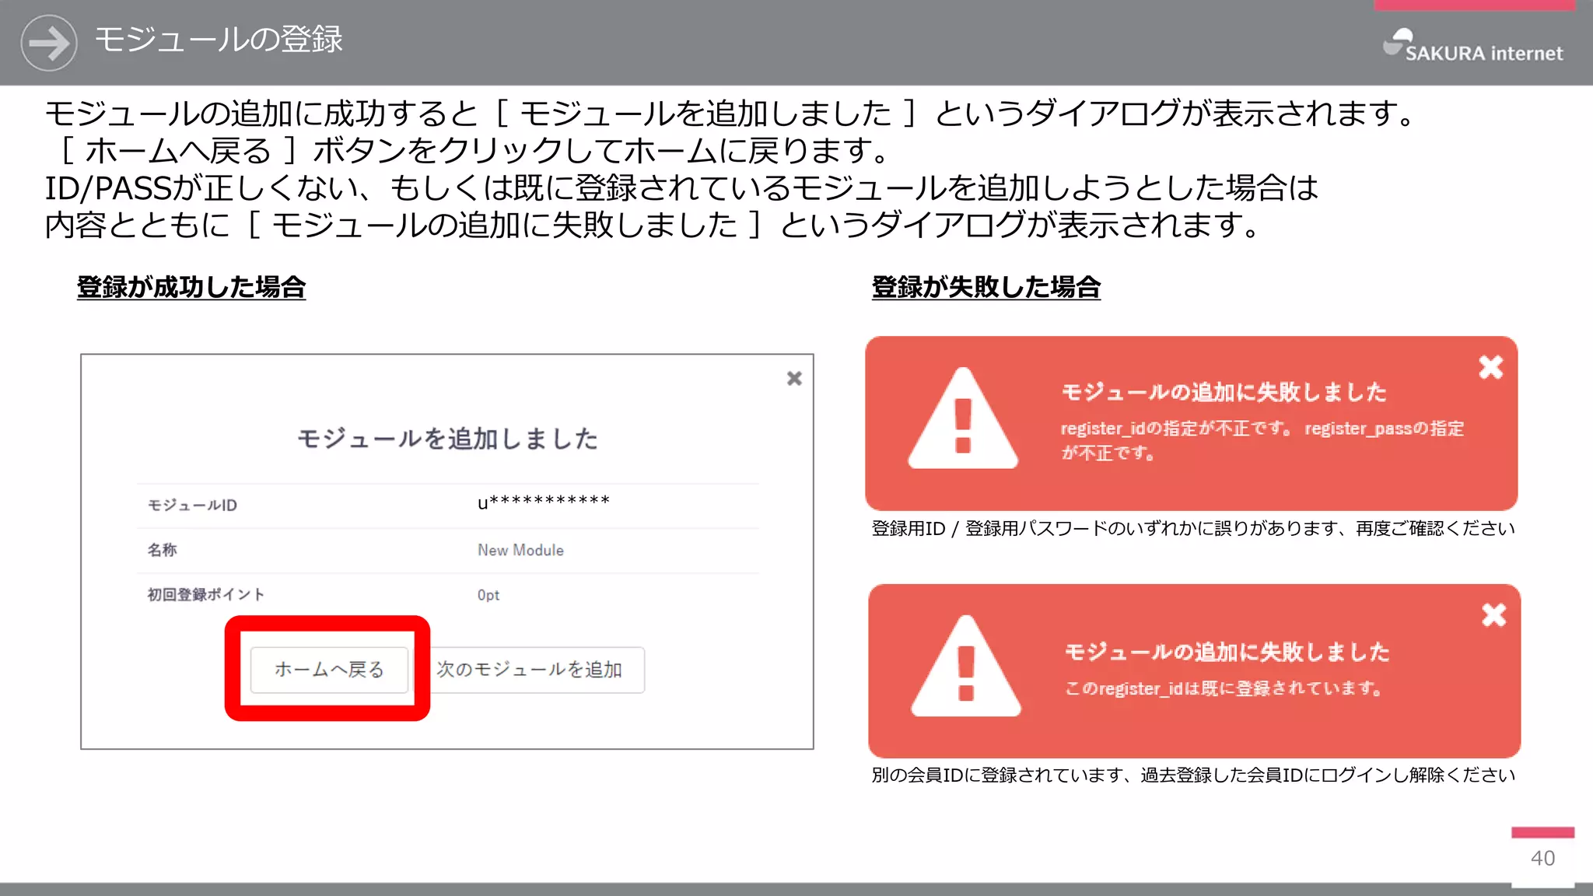Click the caption 別の会員IDに登録されています
This screenshot has height=896, width=1593.
(1193, 775)
